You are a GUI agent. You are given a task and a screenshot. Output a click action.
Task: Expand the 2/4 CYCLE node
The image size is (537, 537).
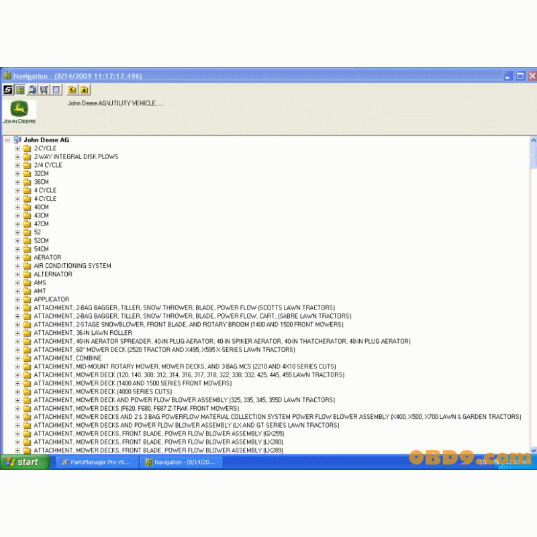coord(17,165)
